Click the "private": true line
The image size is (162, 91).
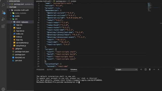[52, 8]
